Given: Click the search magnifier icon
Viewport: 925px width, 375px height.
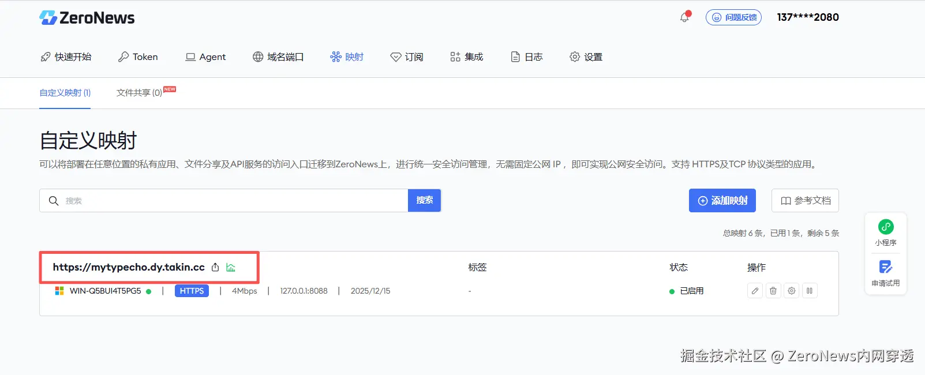Looking at the screenshot, I should [54, 201].
